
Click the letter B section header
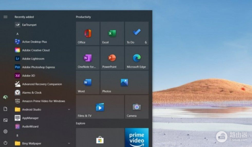click(17, 135)
